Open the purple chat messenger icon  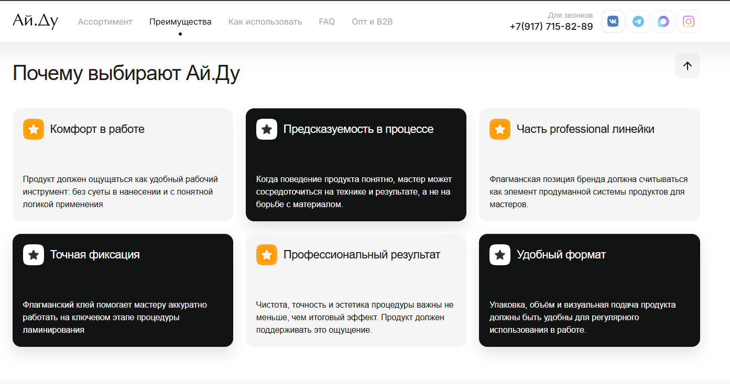tap(663, 21)
